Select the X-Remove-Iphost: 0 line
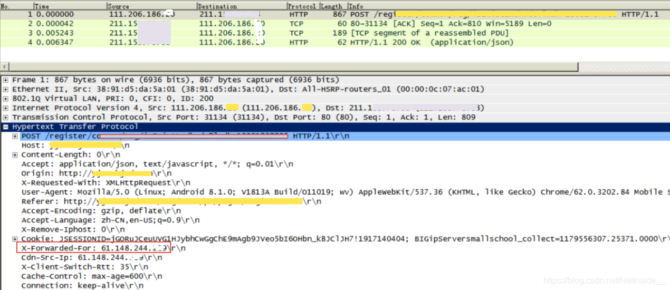The height and width of the screenshot is (290, 670). click(x=73, y=230)
